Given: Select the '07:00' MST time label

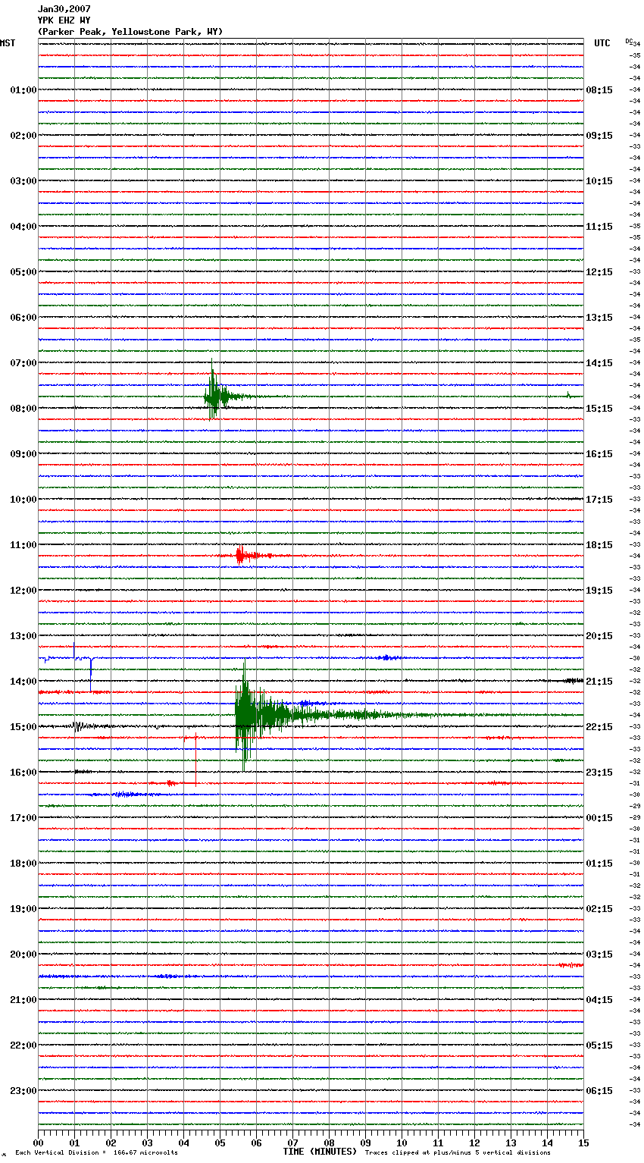Looking at the screenshot, I should click(x=23, y=363).
